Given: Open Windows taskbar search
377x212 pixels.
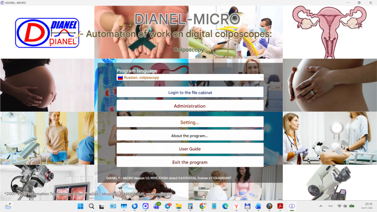Looking at the screenshot, I should click(91, 206).
